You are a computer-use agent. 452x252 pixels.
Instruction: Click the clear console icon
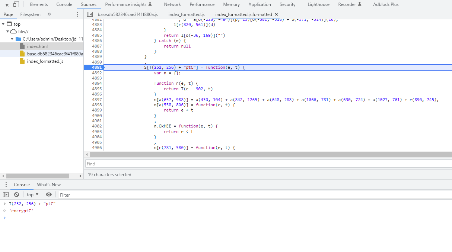(x=16, y=194)
